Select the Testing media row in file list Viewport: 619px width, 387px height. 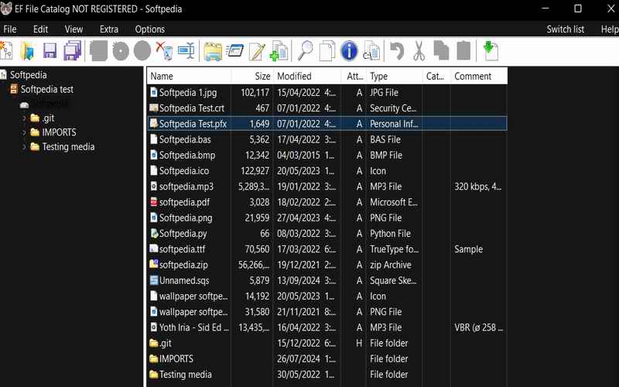click(327, 375)
